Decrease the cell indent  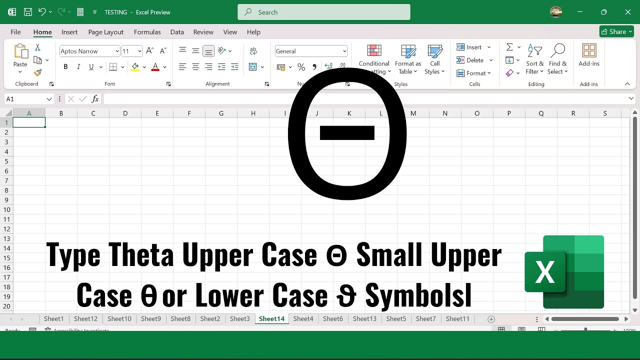pos(222,67)
